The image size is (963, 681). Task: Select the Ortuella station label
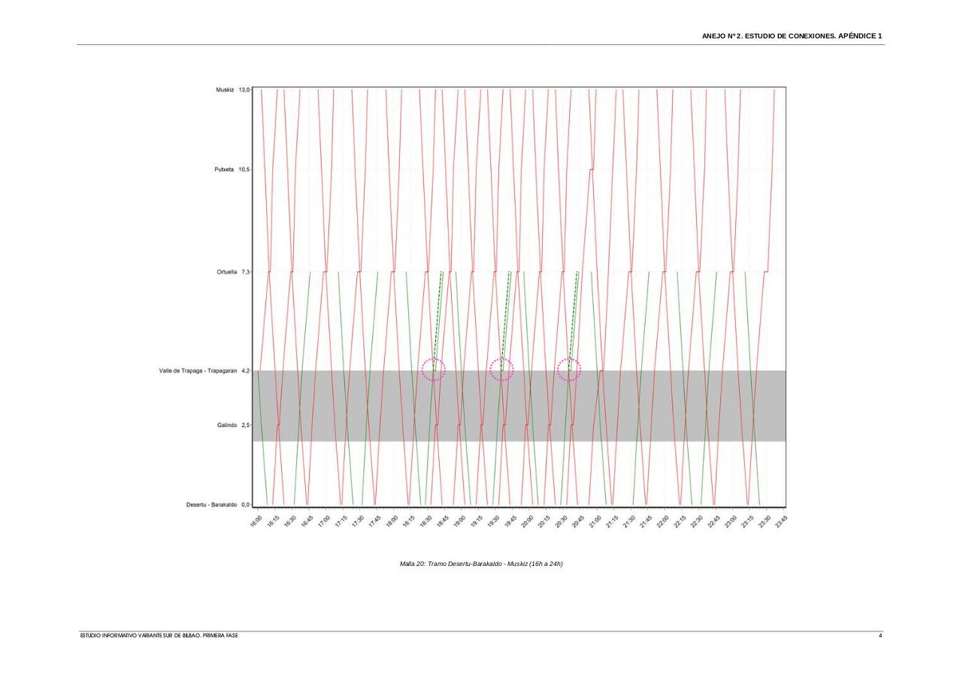pyautogui.click(x=227, y=272)
